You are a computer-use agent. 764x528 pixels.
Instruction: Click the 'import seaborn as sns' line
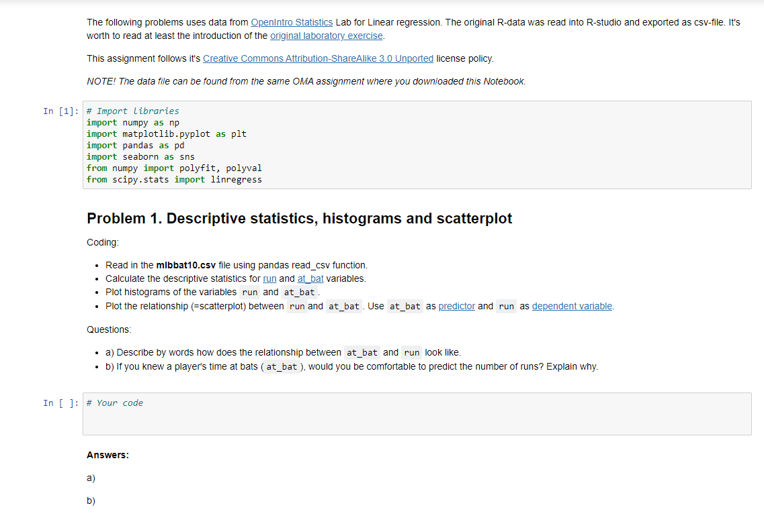pos(140,157)
